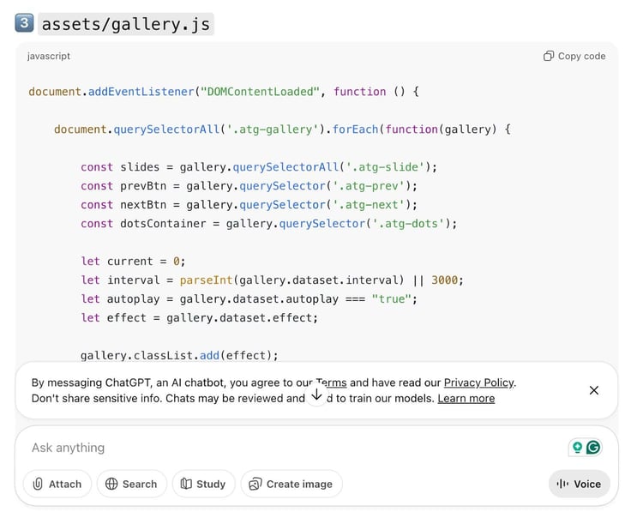
Task: Click the DOMContentLoaded listener line
Action: pyautogui.click(x=224, y=92)
